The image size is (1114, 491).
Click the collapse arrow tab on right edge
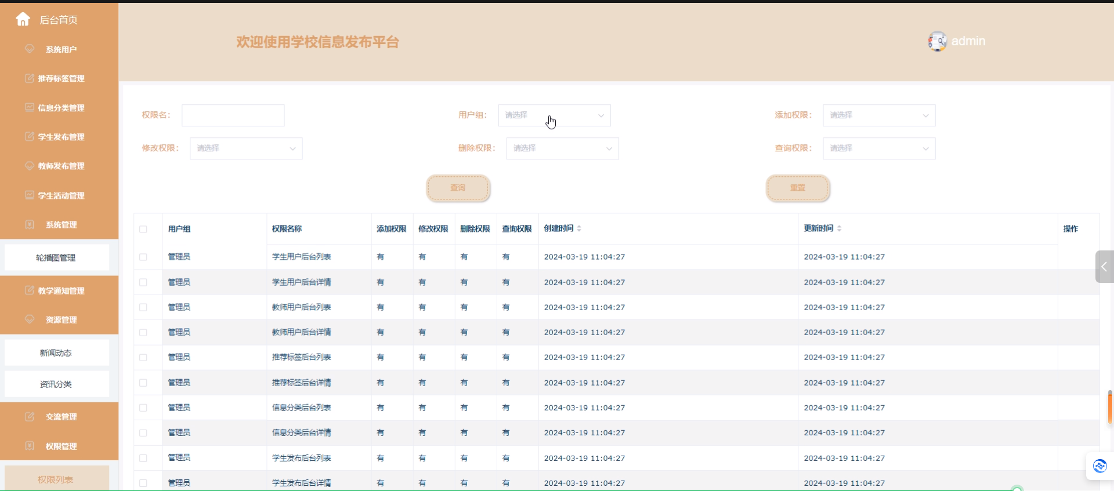pos(1104,267)
